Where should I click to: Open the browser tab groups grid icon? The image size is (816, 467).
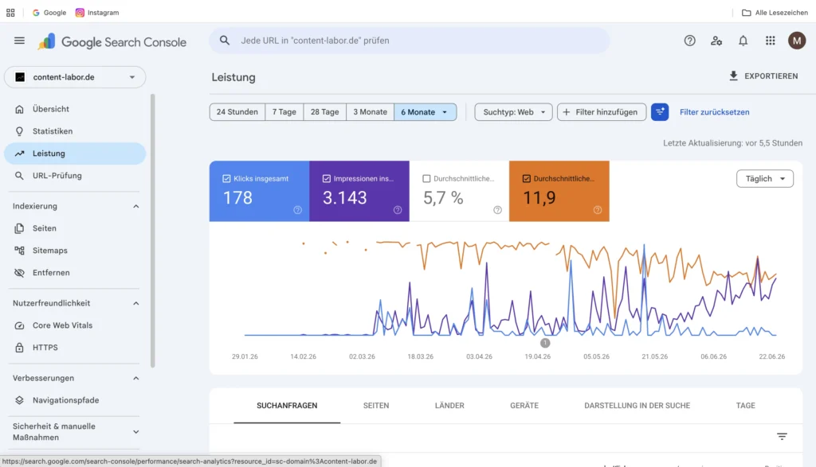click(x=10, y=13)
